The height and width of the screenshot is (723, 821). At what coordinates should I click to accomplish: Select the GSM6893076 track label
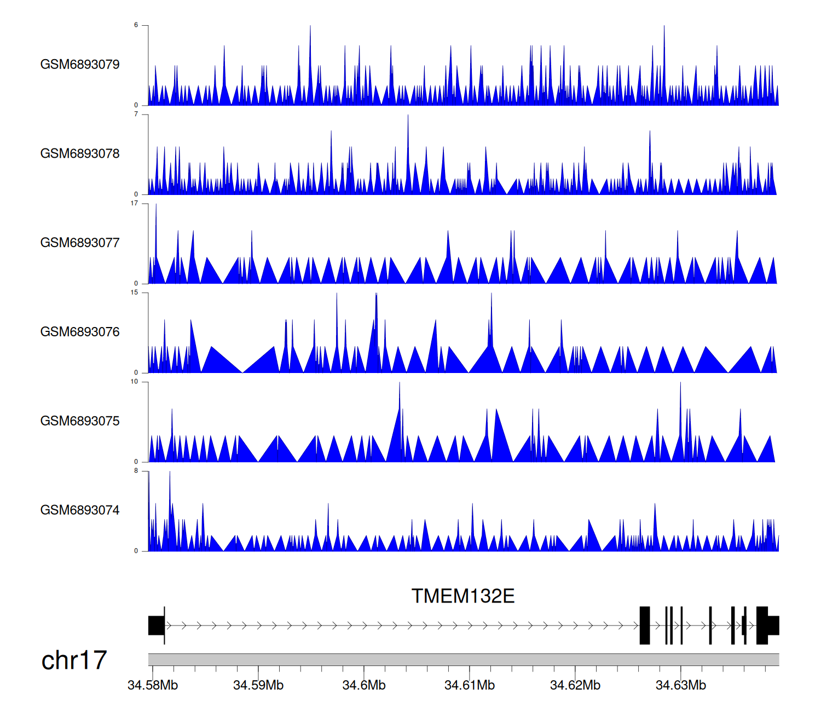[80, 332]
